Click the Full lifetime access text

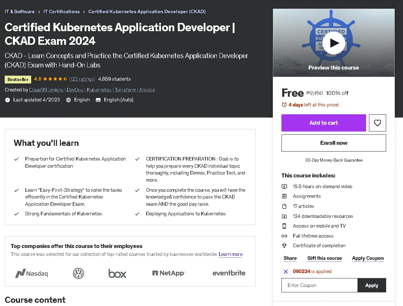point(313,236)
